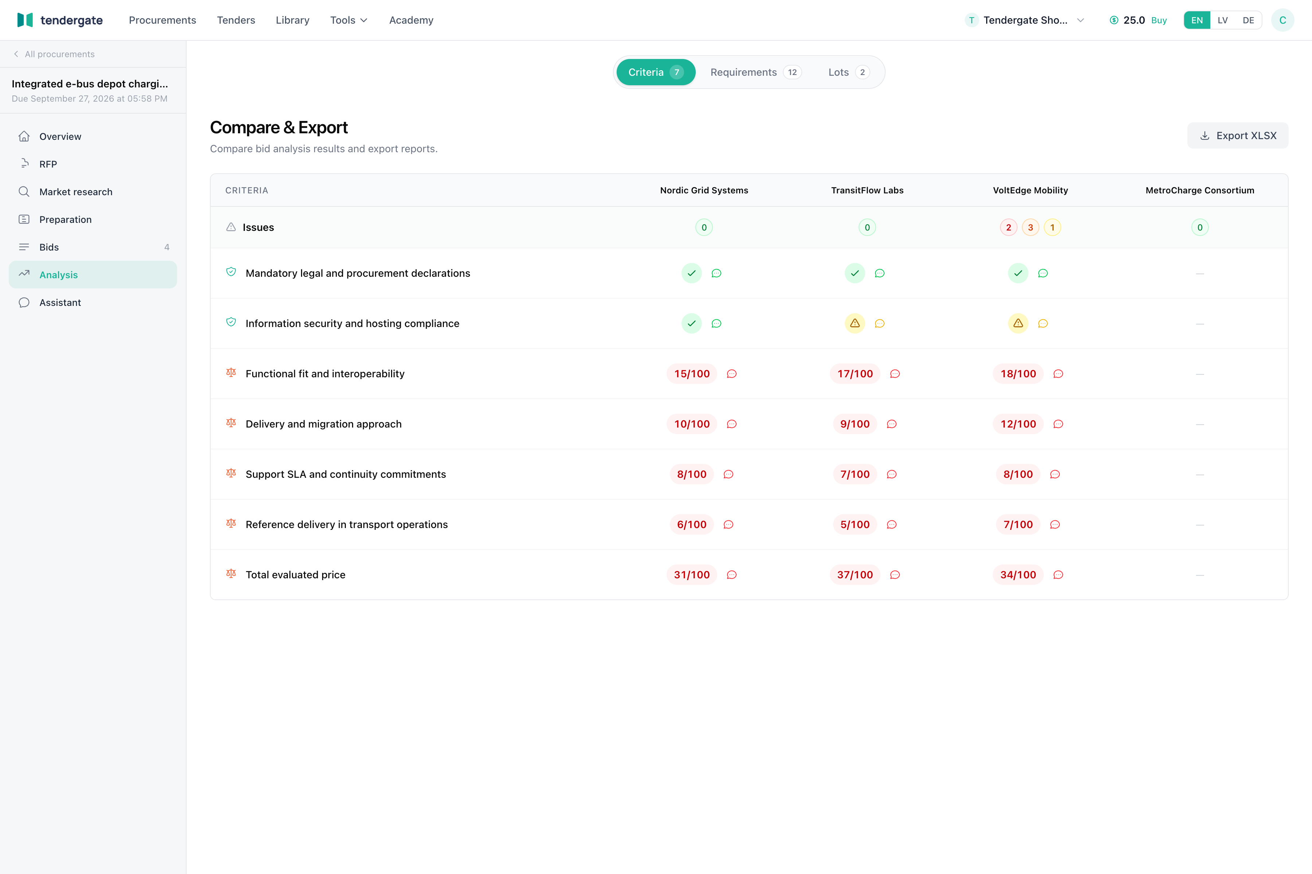Open comment beside VoltEdge 18/100 score

(1058, 374)
